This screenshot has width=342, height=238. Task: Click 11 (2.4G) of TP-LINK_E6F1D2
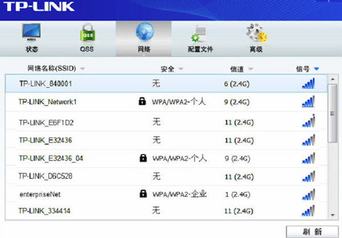click(x=239, y=122)
